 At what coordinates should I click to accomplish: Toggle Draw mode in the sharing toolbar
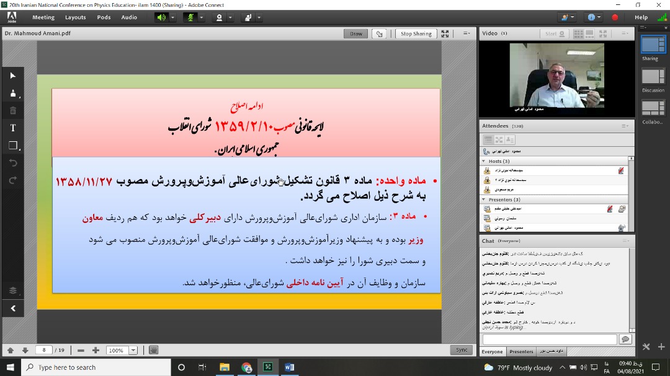click(x=355, y=33)
